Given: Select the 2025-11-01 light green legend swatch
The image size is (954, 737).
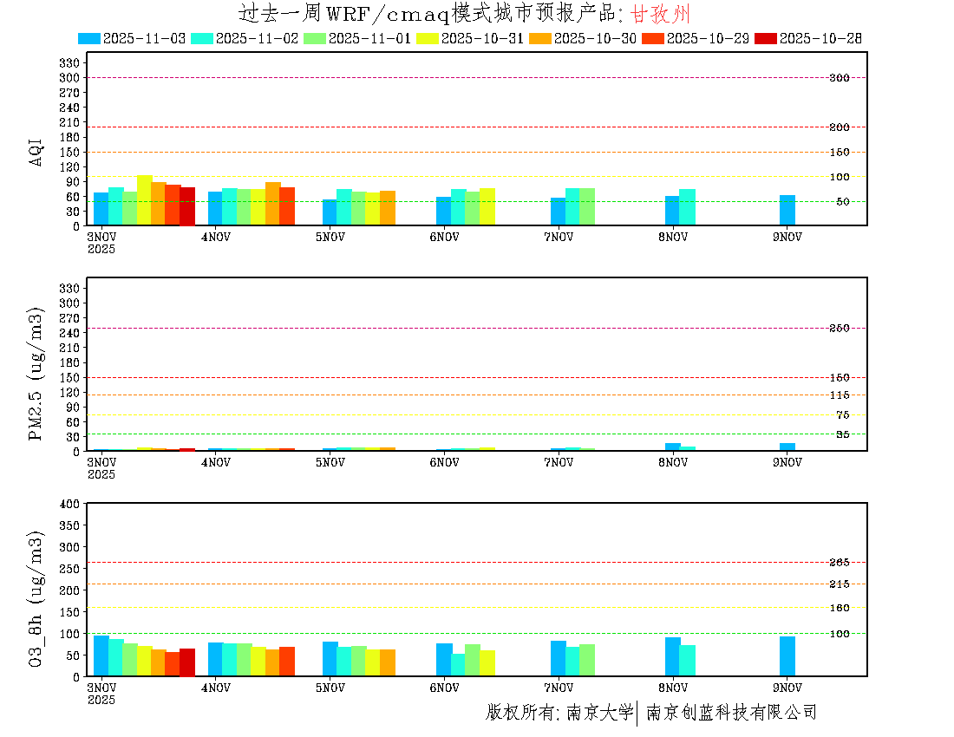Looking at the screenshot, I should [315, 38].
